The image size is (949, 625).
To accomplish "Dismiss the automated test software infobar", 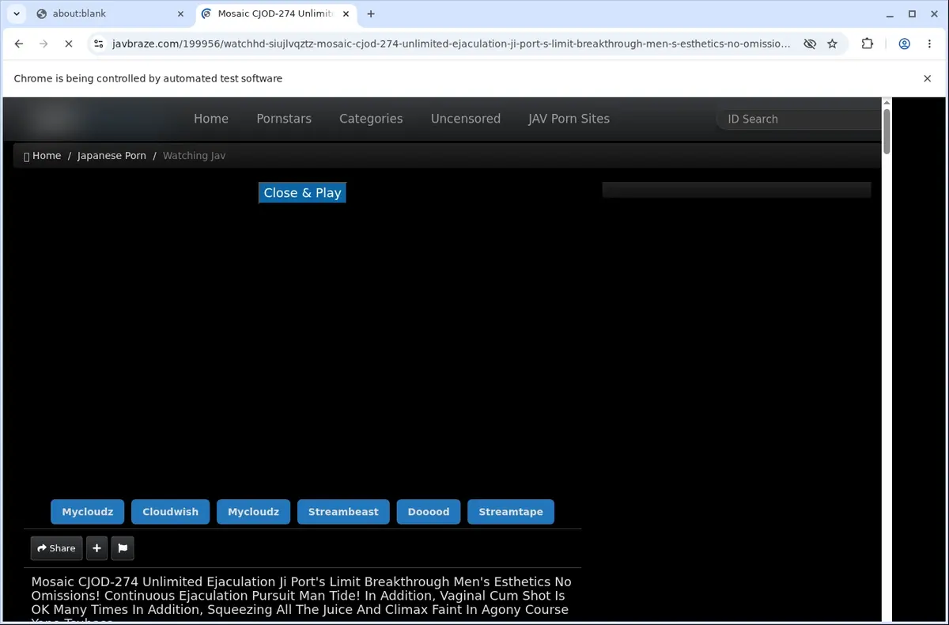I will (928, 78).
